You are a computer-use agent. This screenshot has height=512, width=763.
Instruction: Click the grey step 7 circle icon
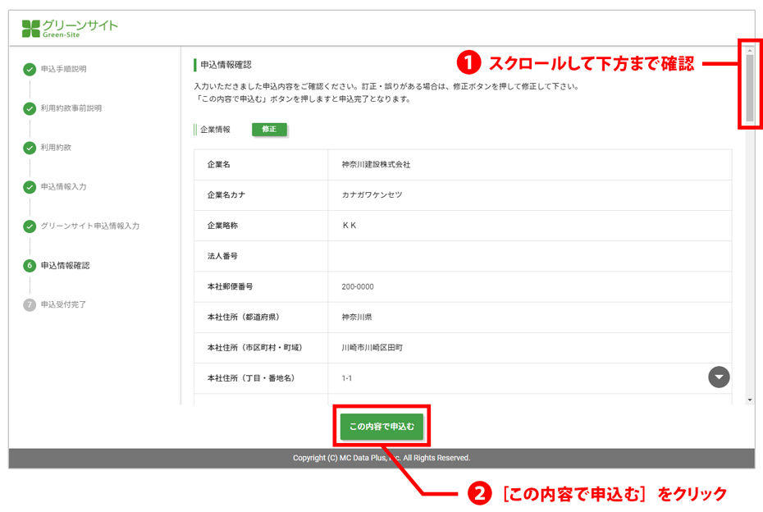(30, 305)
